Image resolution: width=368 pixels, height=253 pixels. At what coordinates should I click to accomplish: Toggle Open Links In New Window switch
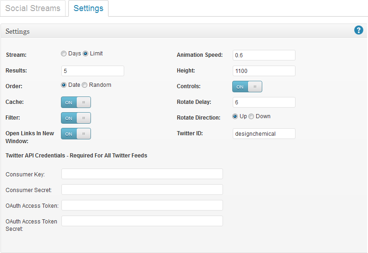pyautogui.click(x=76, y=134)
